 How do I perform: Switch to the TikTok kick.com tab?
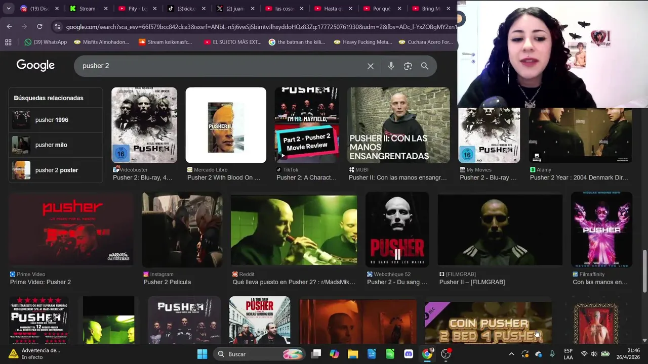coord(187,9)
